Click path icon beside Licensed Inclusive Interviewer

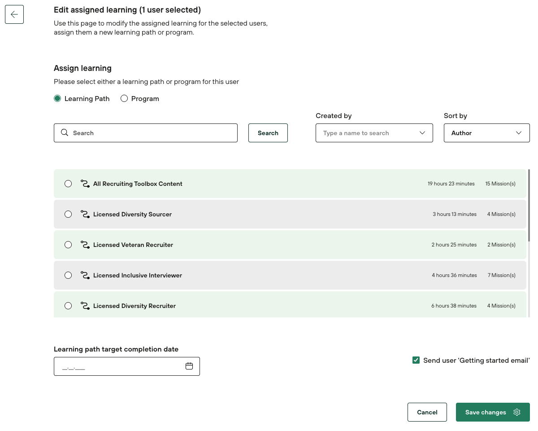click(85, 275)
